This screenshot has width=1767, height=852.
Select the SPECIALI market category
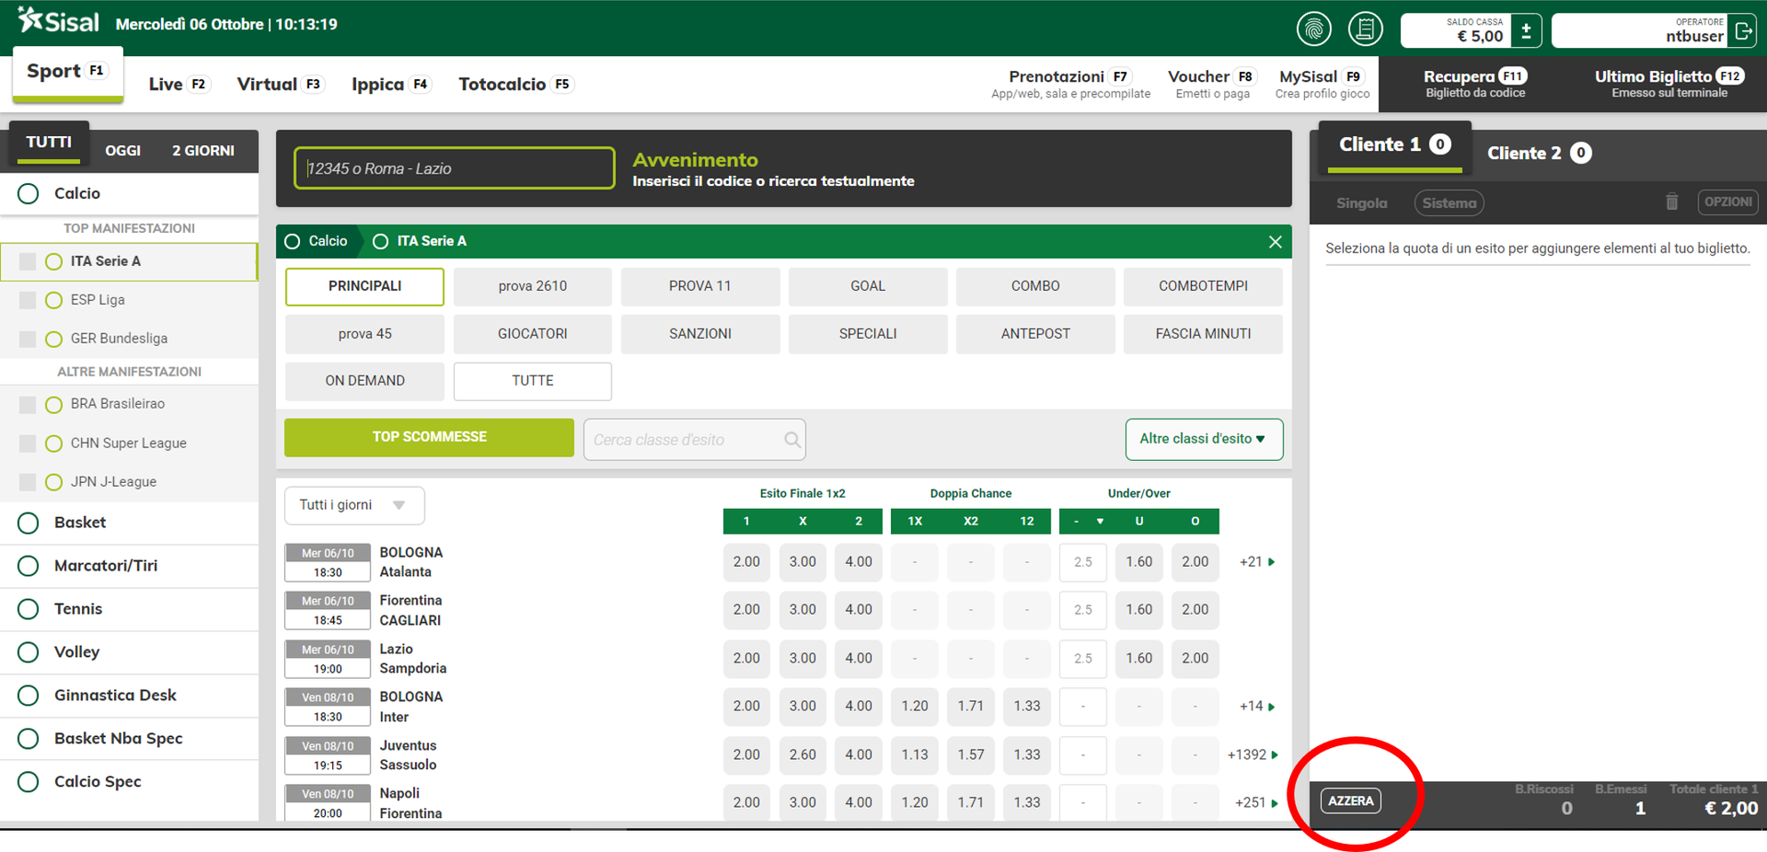(868, 334)
